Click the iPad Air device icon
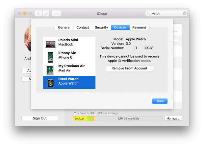This screenshot has height=147, width=204. tap(50, 70)
